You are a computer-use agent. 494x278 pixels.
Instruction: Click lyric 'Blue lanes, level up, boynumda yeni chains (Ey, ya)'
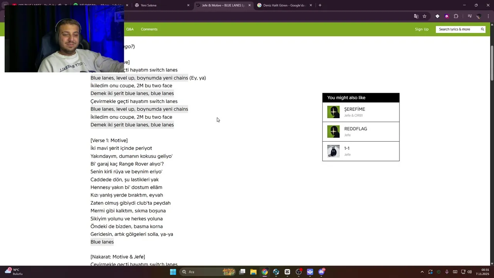[x=148, y=78]
